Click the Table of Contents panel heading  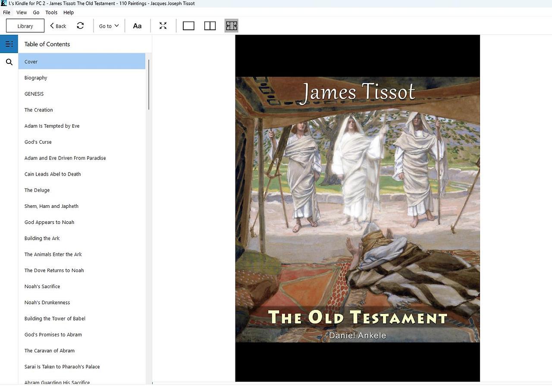(x=47, y=44)
